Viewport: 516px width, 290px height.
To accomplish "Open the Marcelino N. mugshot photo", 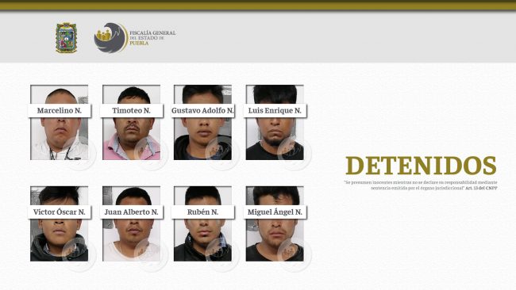I will point(60,123).
